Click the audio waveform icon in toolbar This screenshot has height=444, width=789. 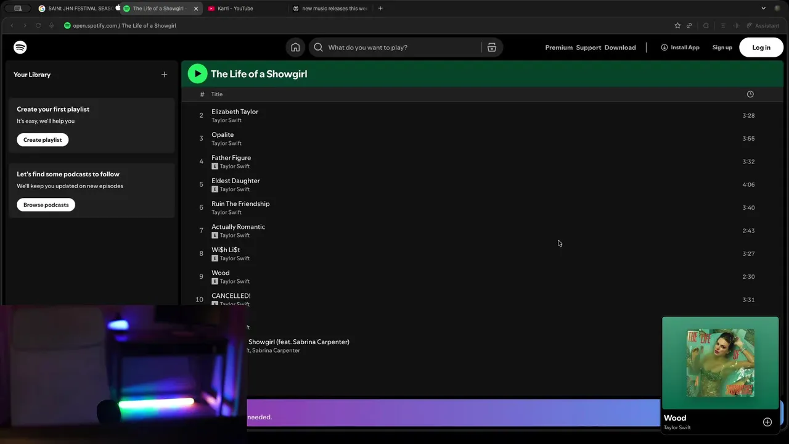(736, 25)
